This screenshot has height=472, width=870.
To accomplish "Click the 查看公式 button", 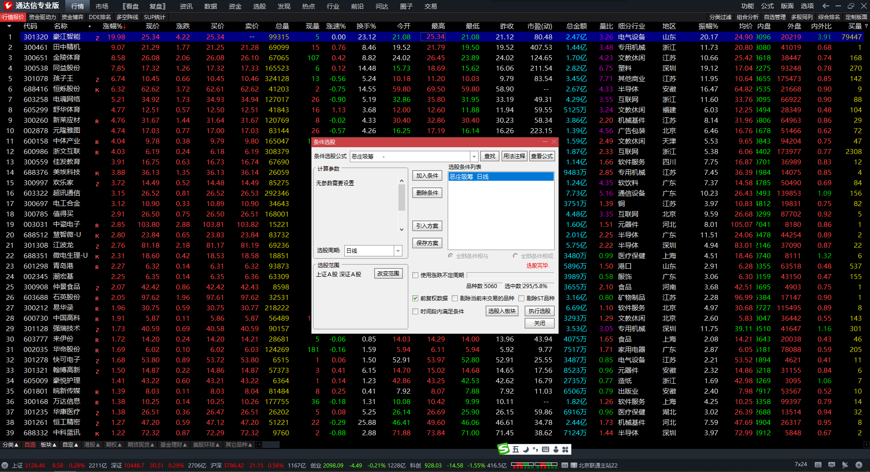I will coord(542,156).
